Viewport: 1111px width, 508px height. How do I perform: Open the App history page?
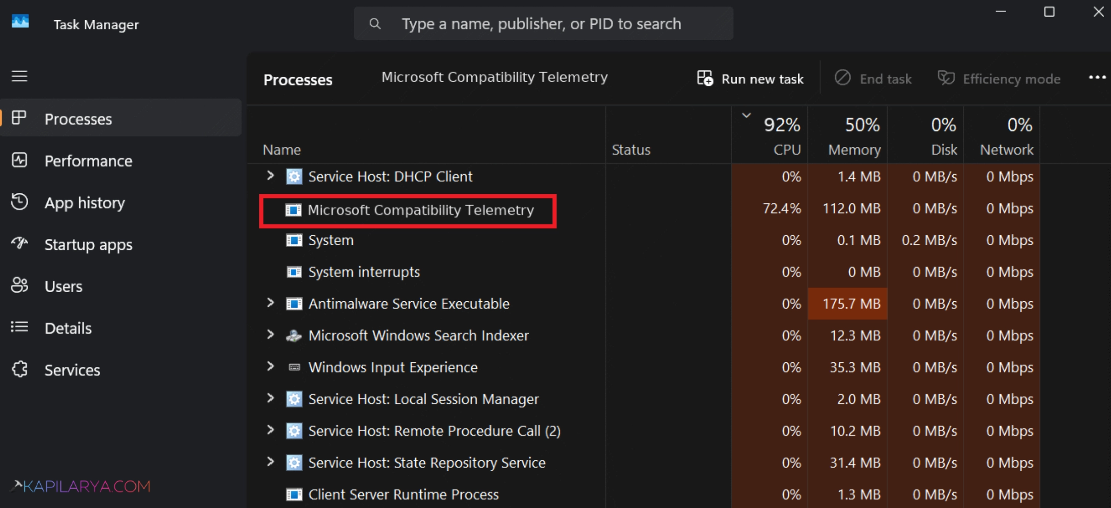tap(120, 202)
